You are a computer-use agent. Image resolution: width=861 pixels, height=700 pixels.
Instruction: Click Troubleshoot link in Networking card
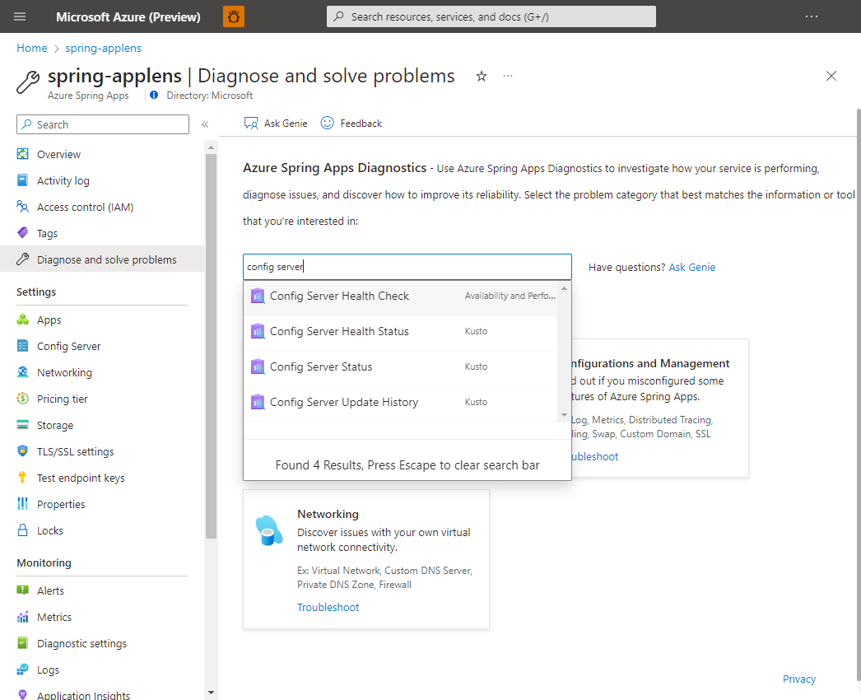coord(328,607)
